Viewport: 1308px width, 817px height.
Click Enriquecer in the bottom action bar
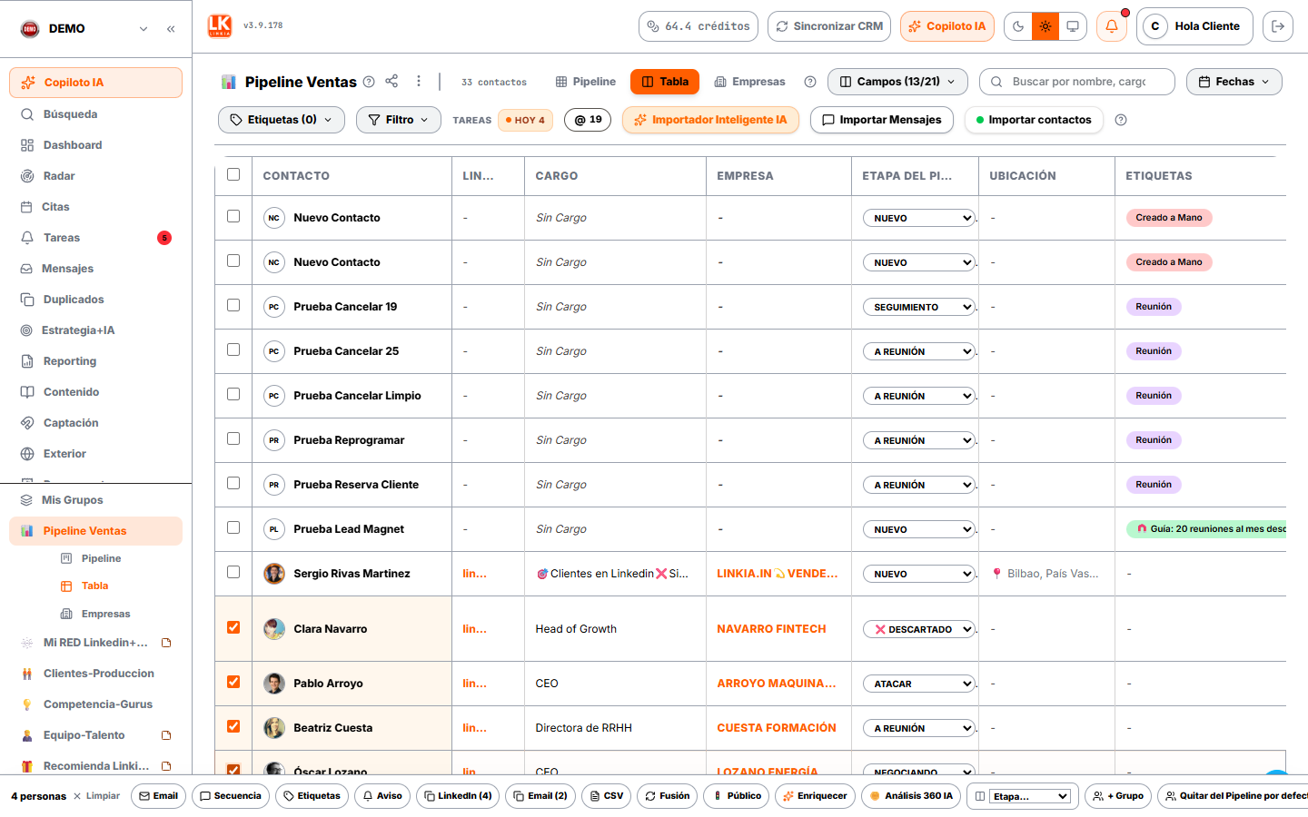pyautogui.click(x=815, y=796)
